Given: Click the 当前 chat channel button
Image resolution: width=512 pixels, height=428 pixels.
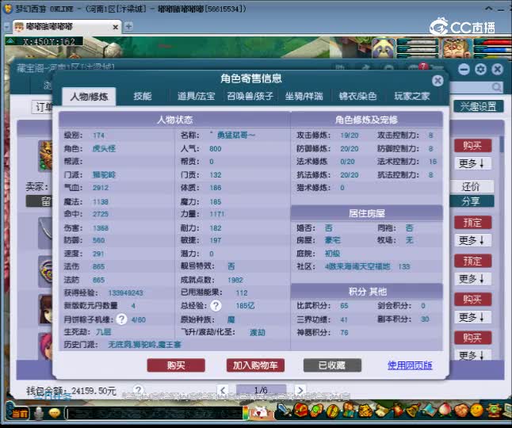Looking at the screenshot, I should tap(20, 414).
